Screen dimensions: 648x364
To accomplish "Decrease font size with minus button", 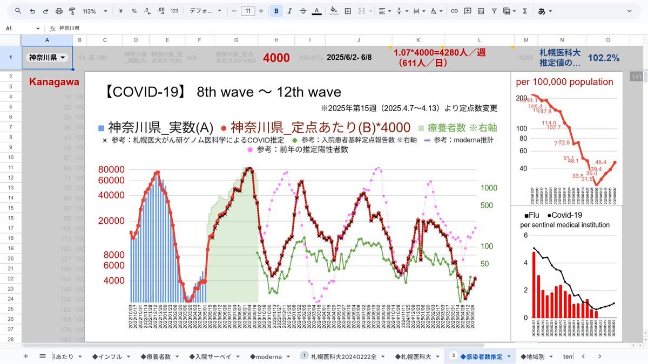I will coord(234,11).
